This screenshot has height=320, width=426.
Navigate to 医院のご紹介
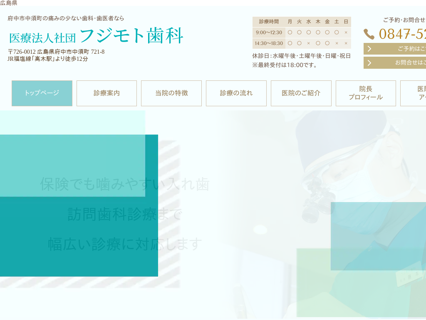point(301,93)
